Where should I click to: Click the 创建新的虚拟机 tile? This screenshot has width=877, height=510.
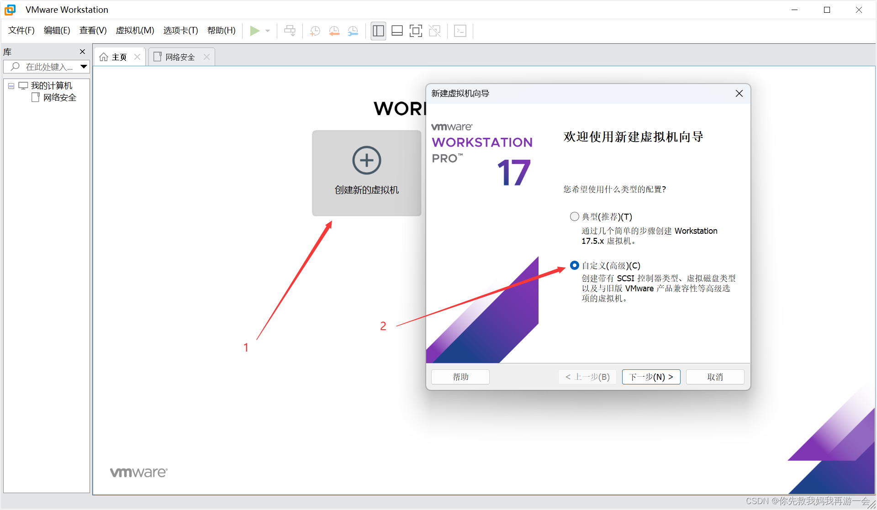366,173
